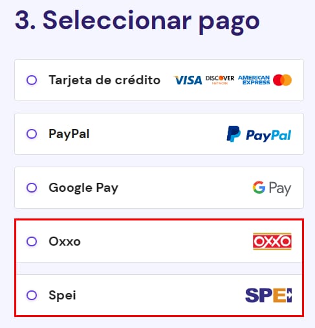Select the Google Pay radio button
This screenshot has height=328, width=315.
coord(32,187)
